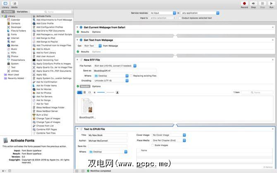
Task: Select the Mail library category
Action: tap(13, 42)
